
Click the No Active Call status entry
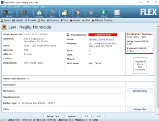tap(39, 120)
